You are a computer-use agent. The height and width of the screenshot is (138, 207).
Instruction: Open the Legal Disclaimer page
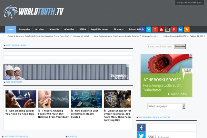pyautogui.click(x=100, y=29)
